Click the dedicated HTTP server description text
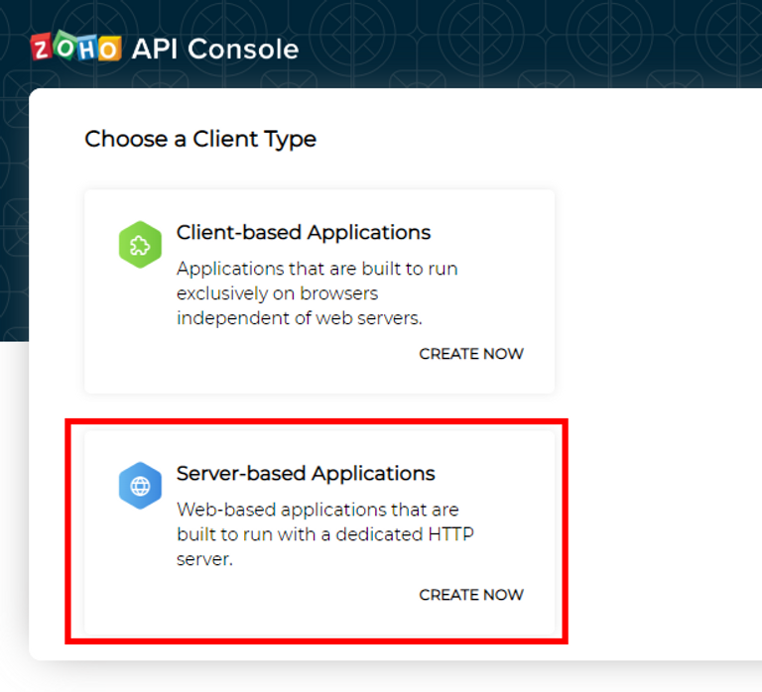Screen dimensions: 762x692 [325, 534]
